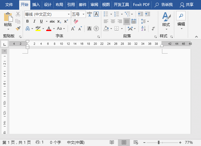Toggle Italic formatting
This screenshot has height=146, width=201.
point(34,21)
